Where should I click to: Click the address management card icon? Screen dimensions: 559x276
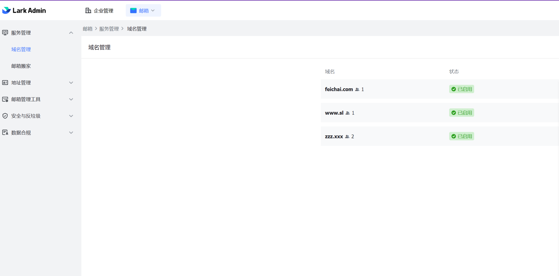click(5, 83)
